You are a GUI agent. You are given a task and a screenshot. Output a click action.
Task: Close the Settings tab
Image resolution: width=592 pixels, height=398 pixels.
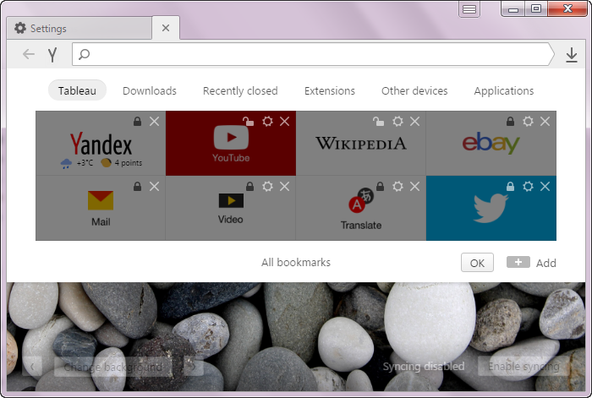click(x=166, y=28)
